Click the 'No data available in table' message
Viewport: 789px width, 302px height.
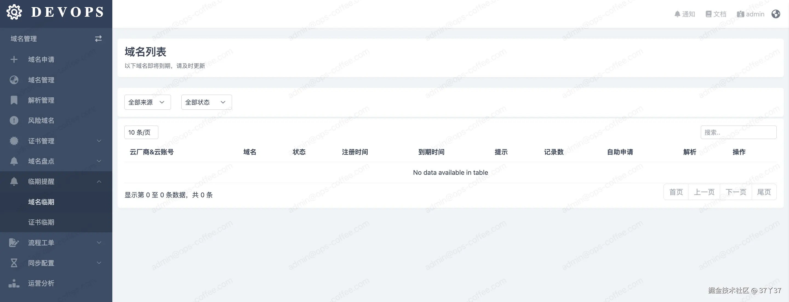451,173
